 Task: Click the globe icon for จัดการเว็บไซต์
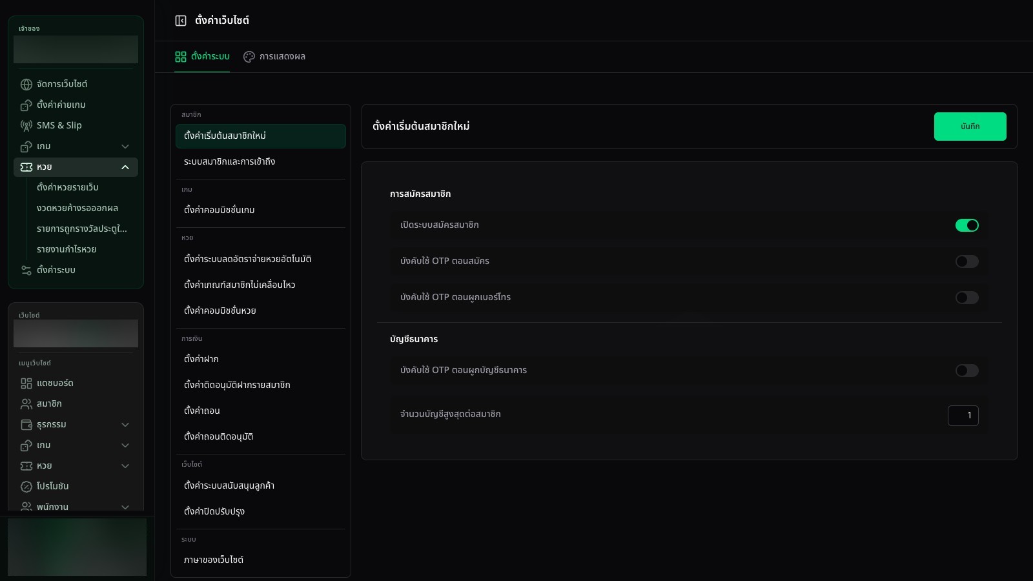pyautogui.click(x=26, y=85)
